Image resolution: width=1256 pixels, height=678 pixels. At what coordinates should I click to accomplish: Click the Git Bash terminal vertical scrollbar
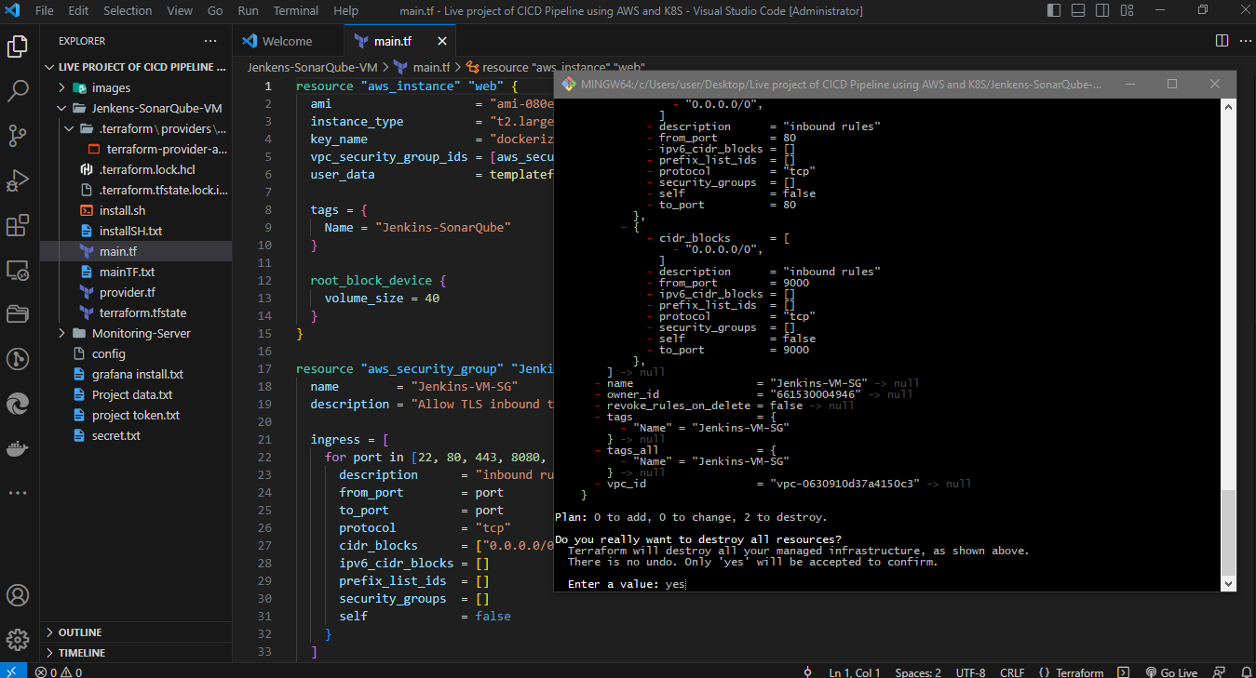pyautogui.click(x=1228, y=531)
